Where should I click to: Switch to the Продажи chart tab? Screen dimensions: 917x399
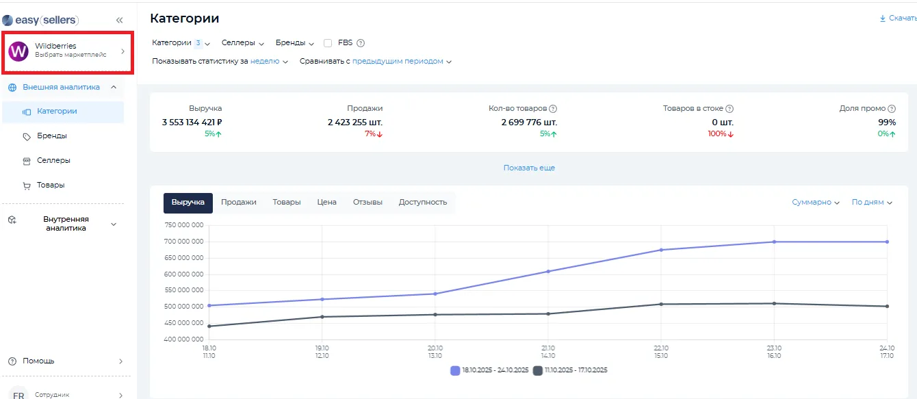(x=239, y=203)
